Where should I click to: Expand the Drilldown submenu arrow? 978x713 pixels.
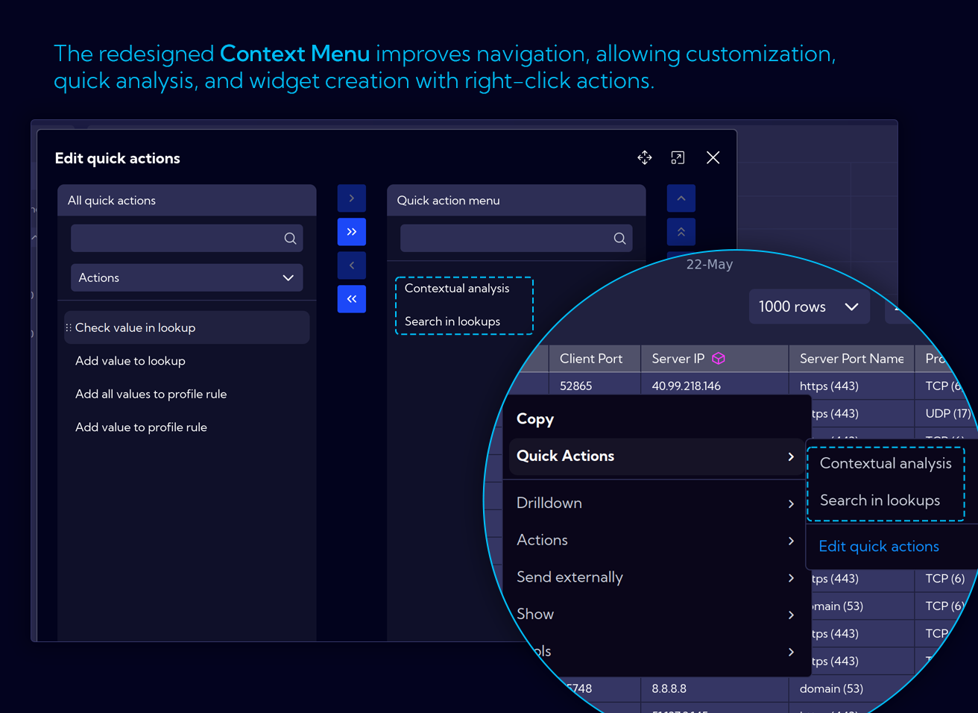(791, 503)
